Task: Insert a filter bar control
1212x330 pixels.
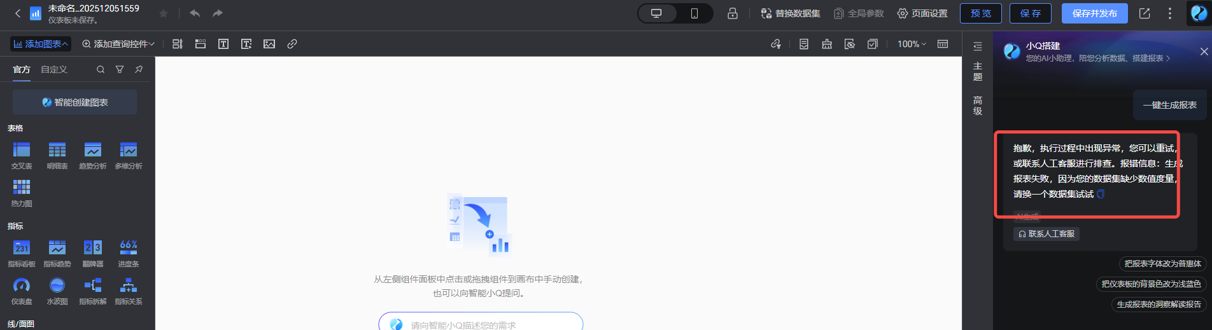Action: pos(178,44)
